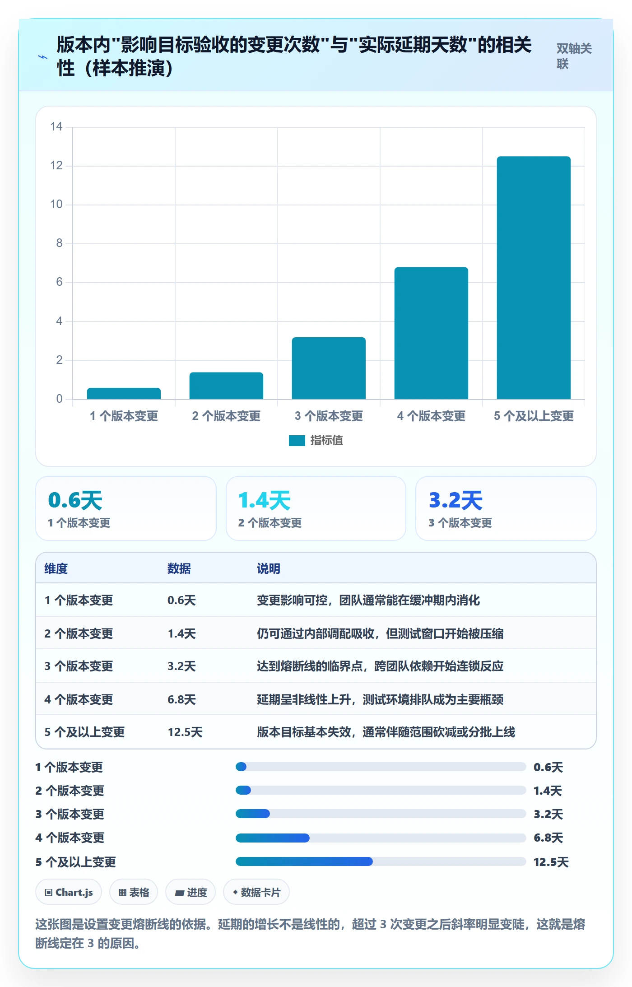Screen dimensions: 632x987
Task: Click the 1.4天 progress bar
Action: [x=381, y=790]
